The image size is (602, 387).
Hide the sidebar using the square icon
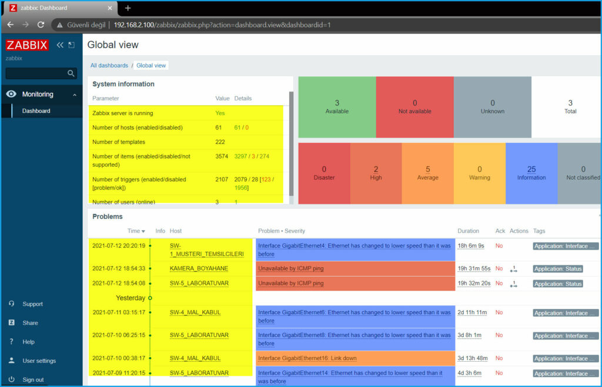tap(71, 45)
